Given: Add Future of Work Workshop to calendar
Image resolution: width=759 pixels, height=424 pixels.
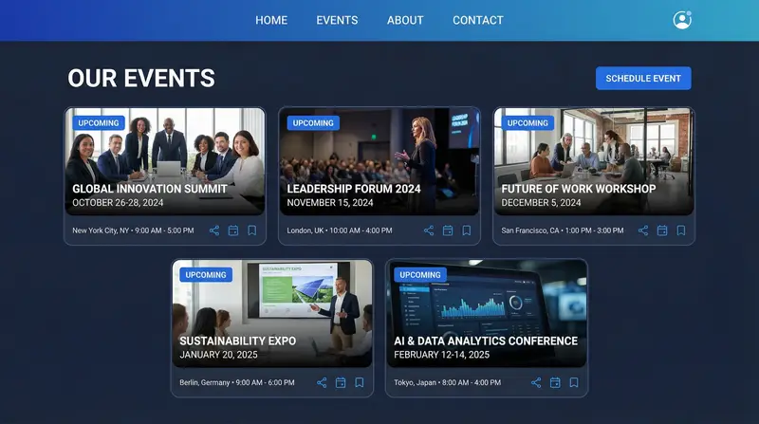Looking at the screenshot, I should point(662,230).
